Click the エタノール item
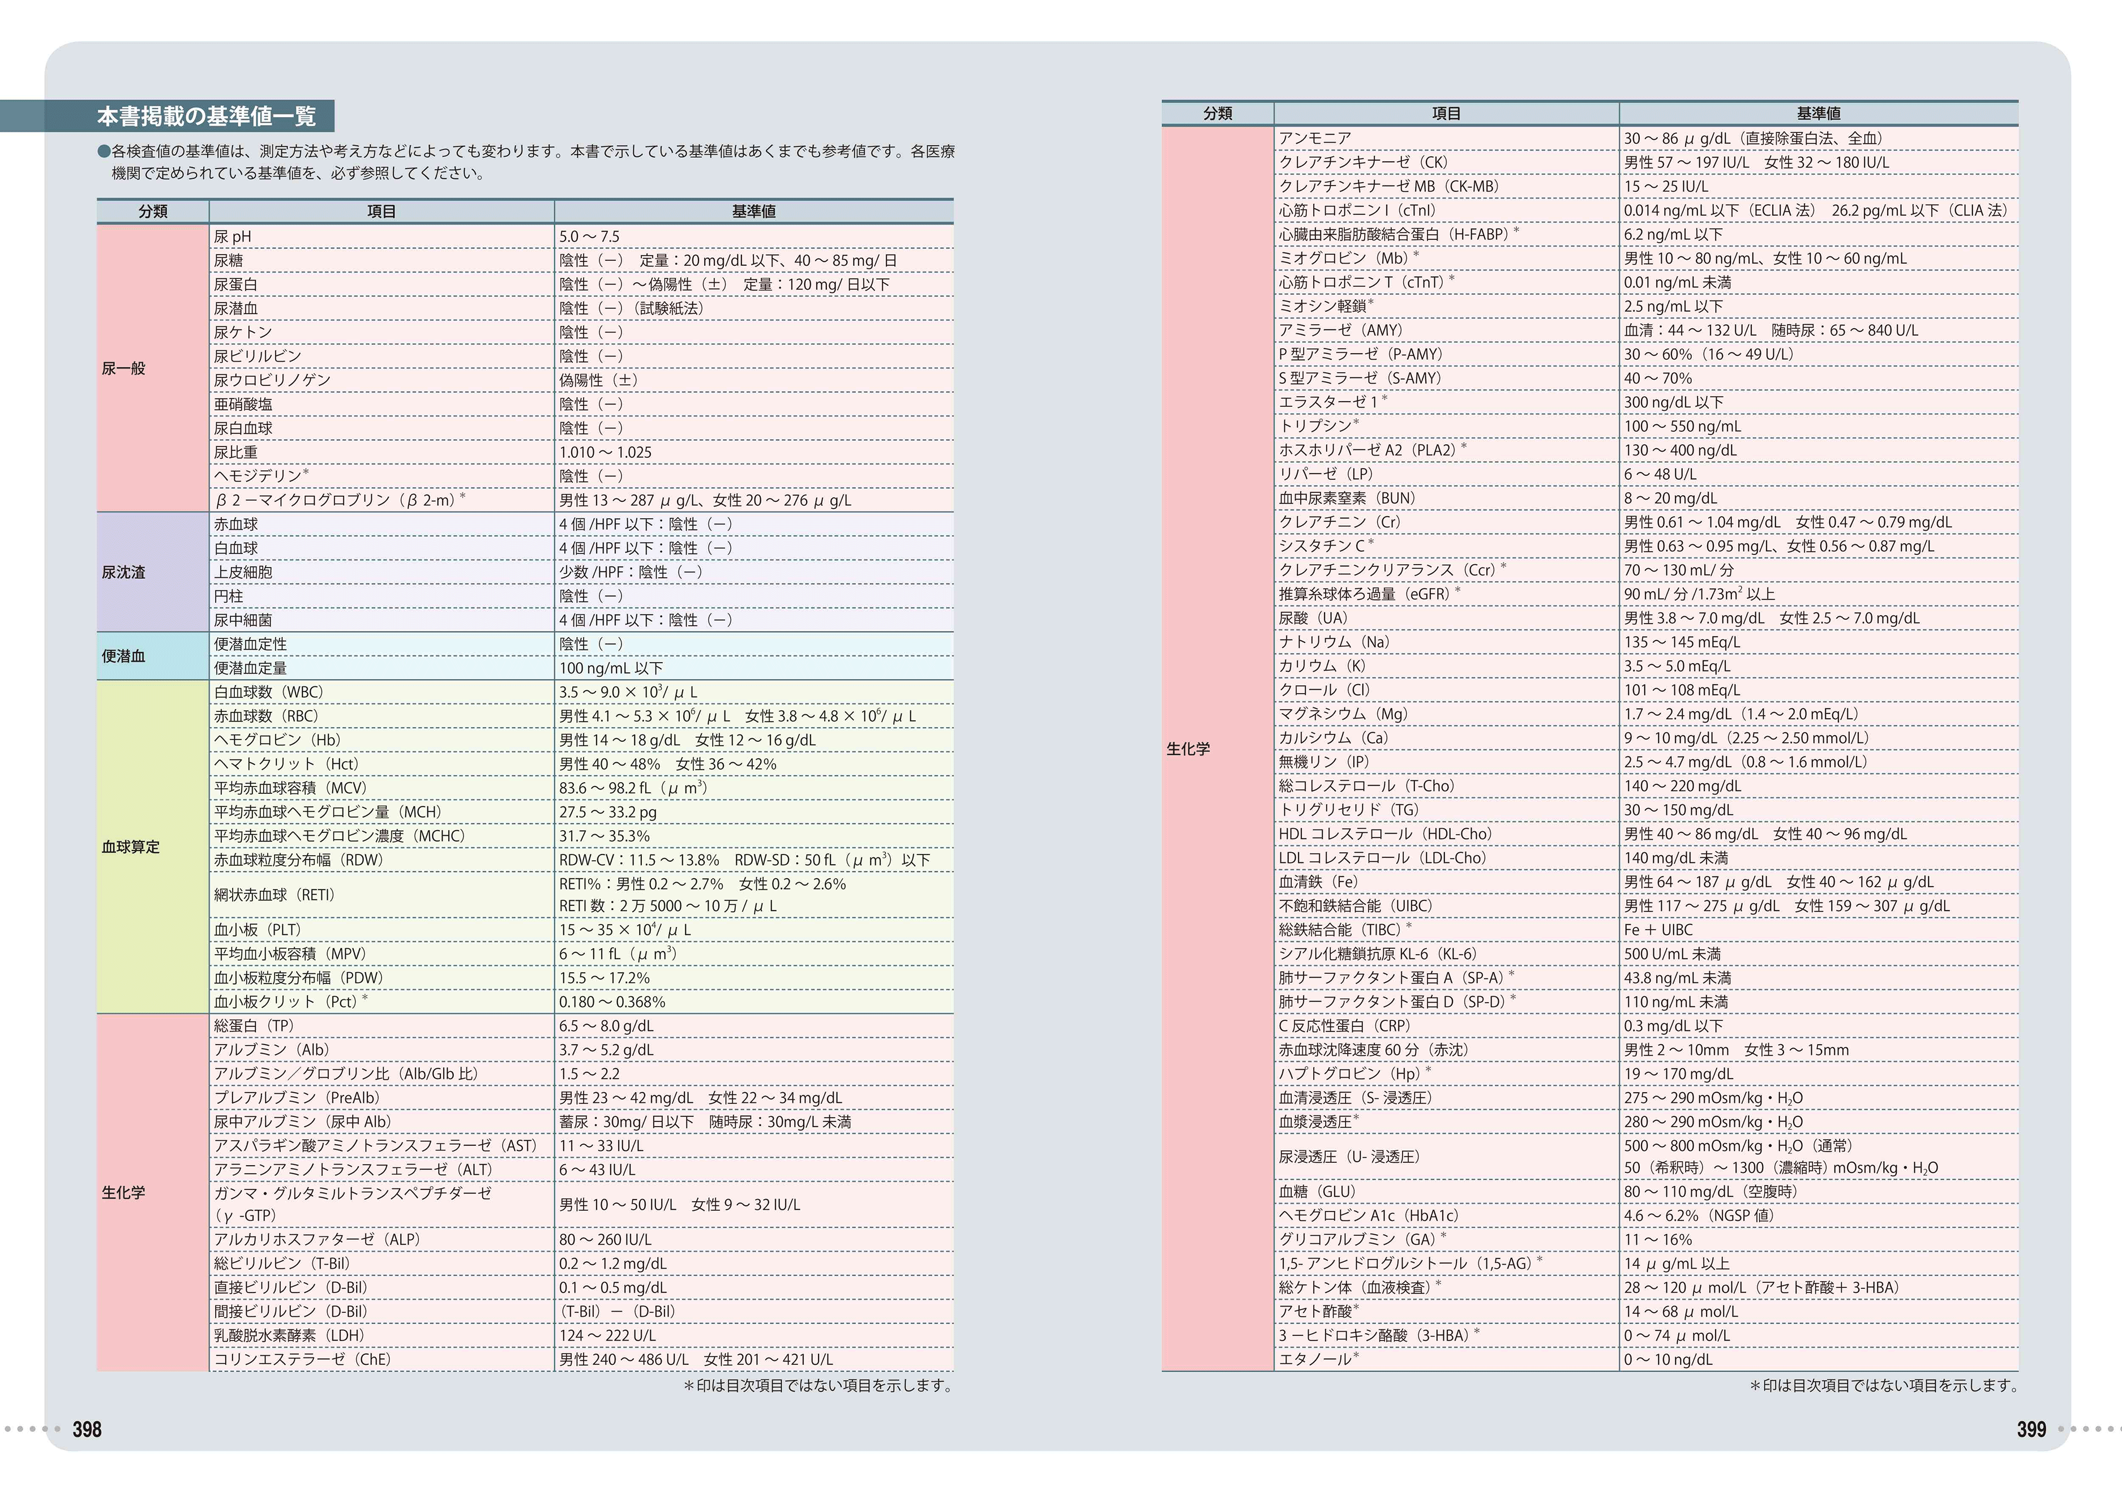The image size is (2122, 1495). coord(1319,1359)
